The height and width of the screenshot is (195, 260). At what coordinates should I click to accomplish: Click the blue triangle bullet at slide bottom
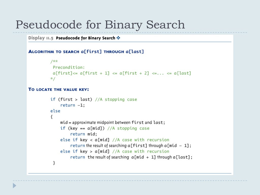coord(14,186)
